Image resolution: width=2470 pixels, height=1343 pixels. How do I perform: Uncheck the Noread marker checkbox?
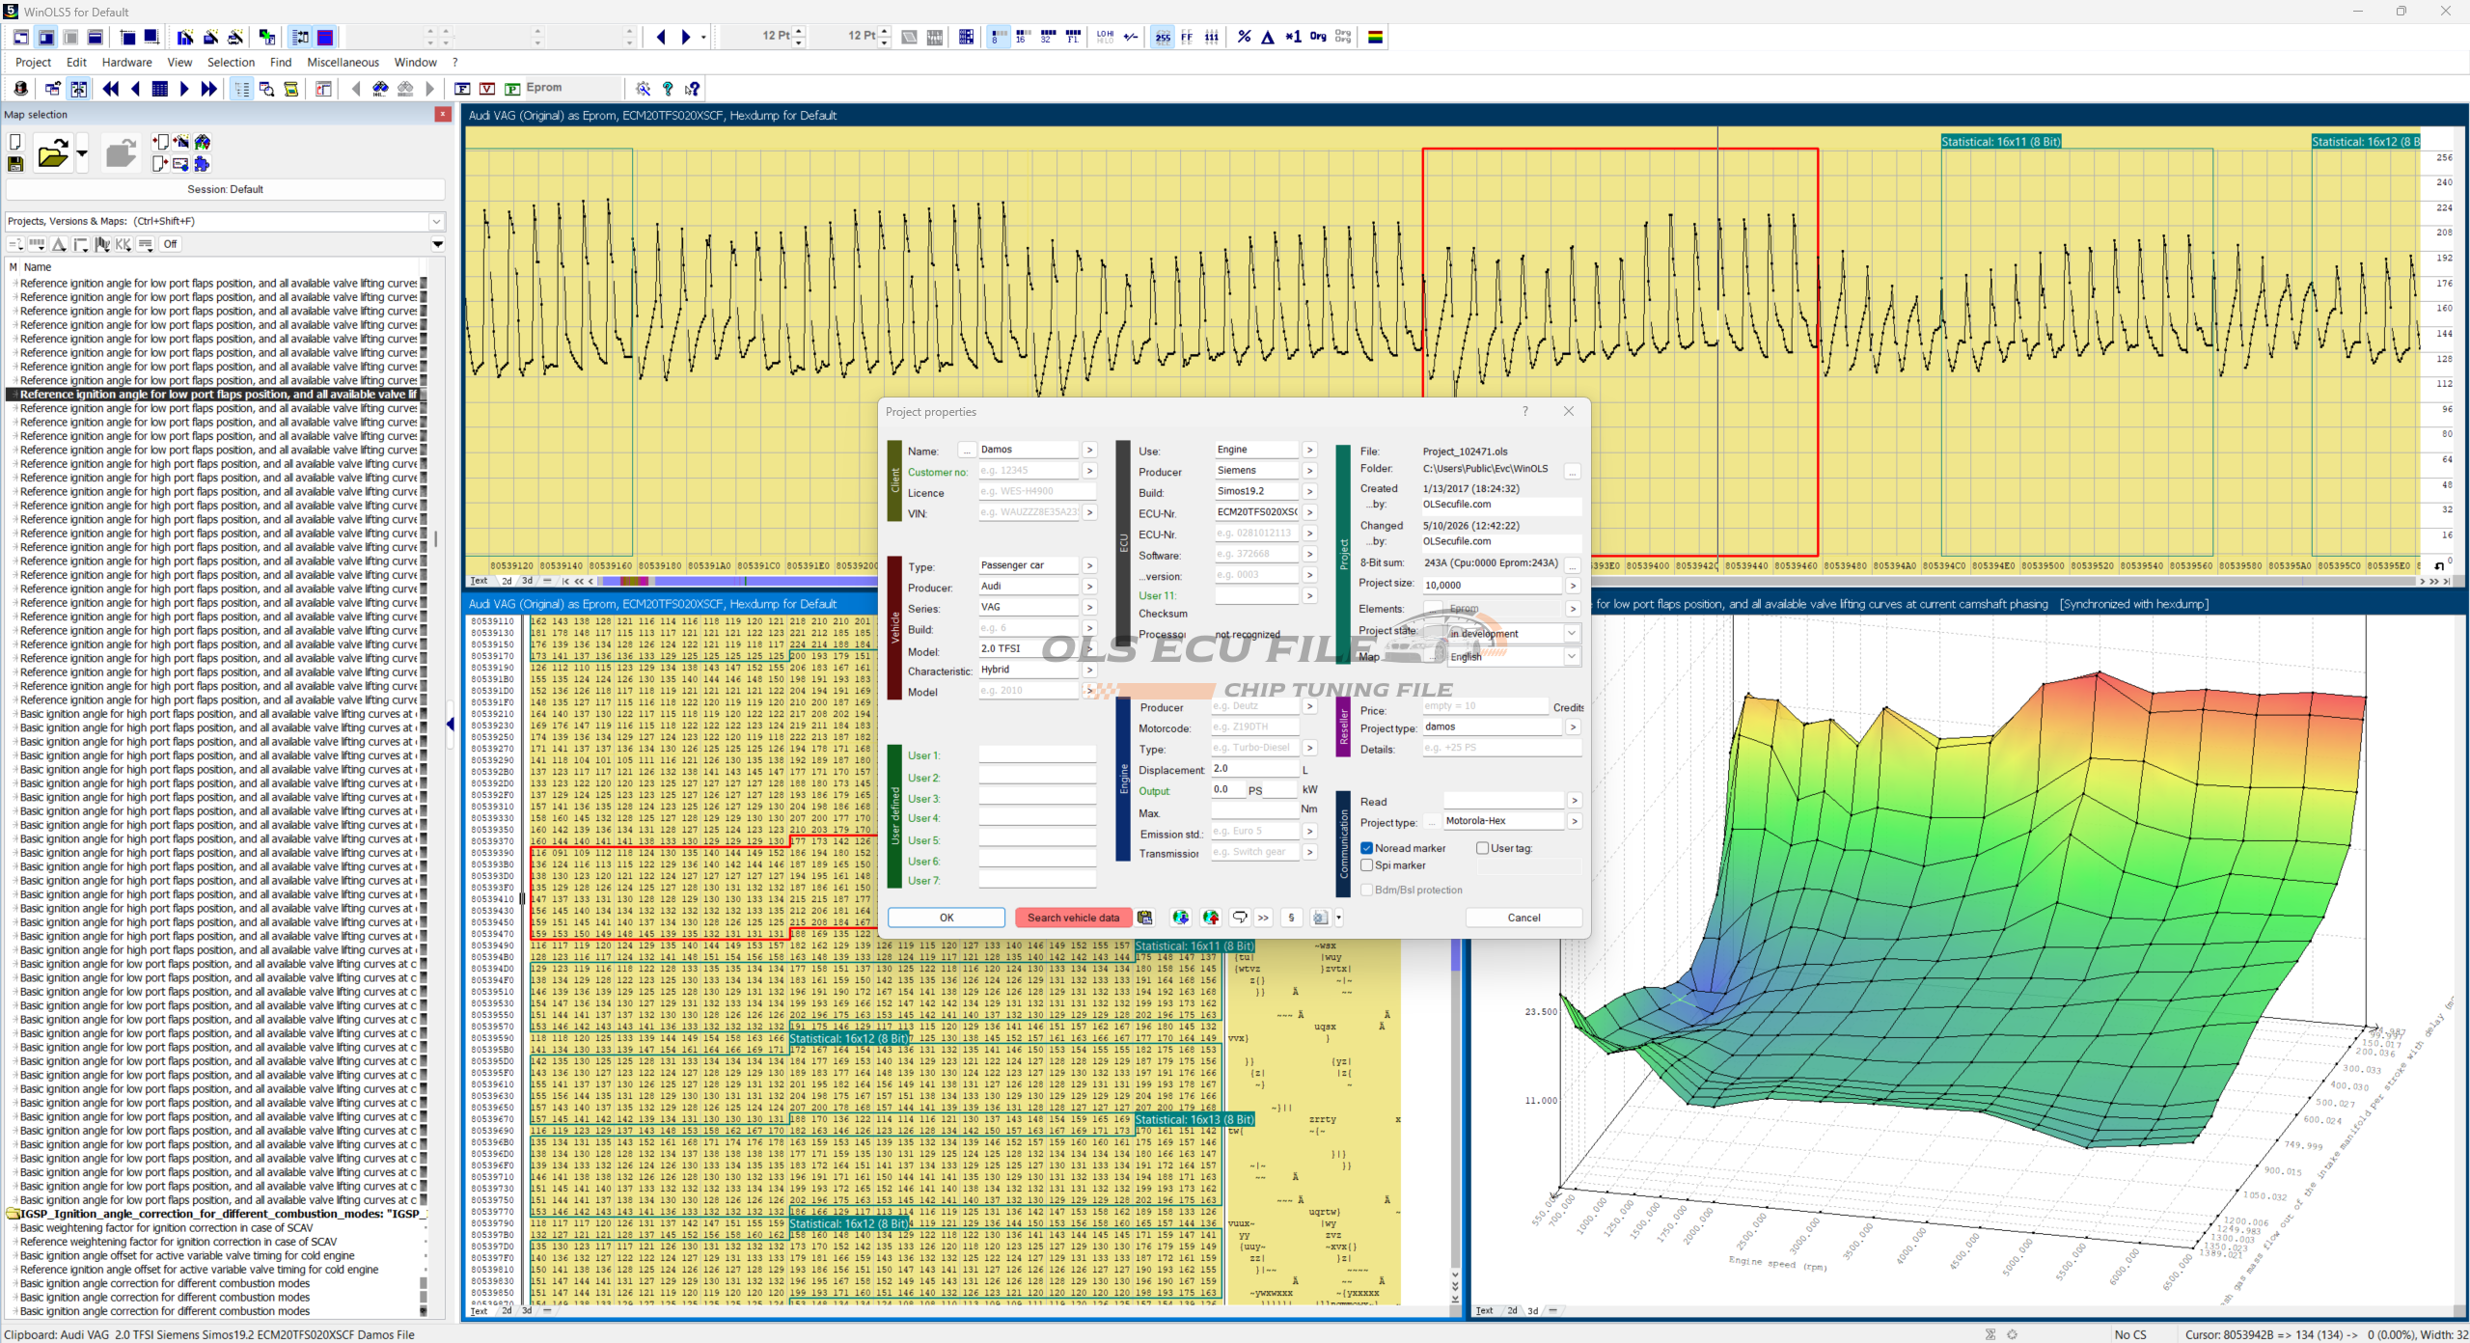pyautogui.click(x=1367, y=848)
